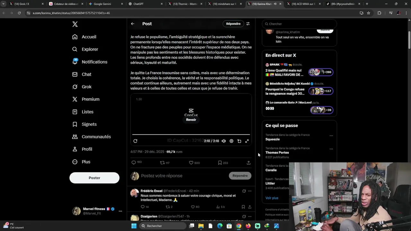This screenshot has height=231, width=411.
Task: Open browser tab search dropdown arrow
Action: pyautogui.click(x=3, y=4)
